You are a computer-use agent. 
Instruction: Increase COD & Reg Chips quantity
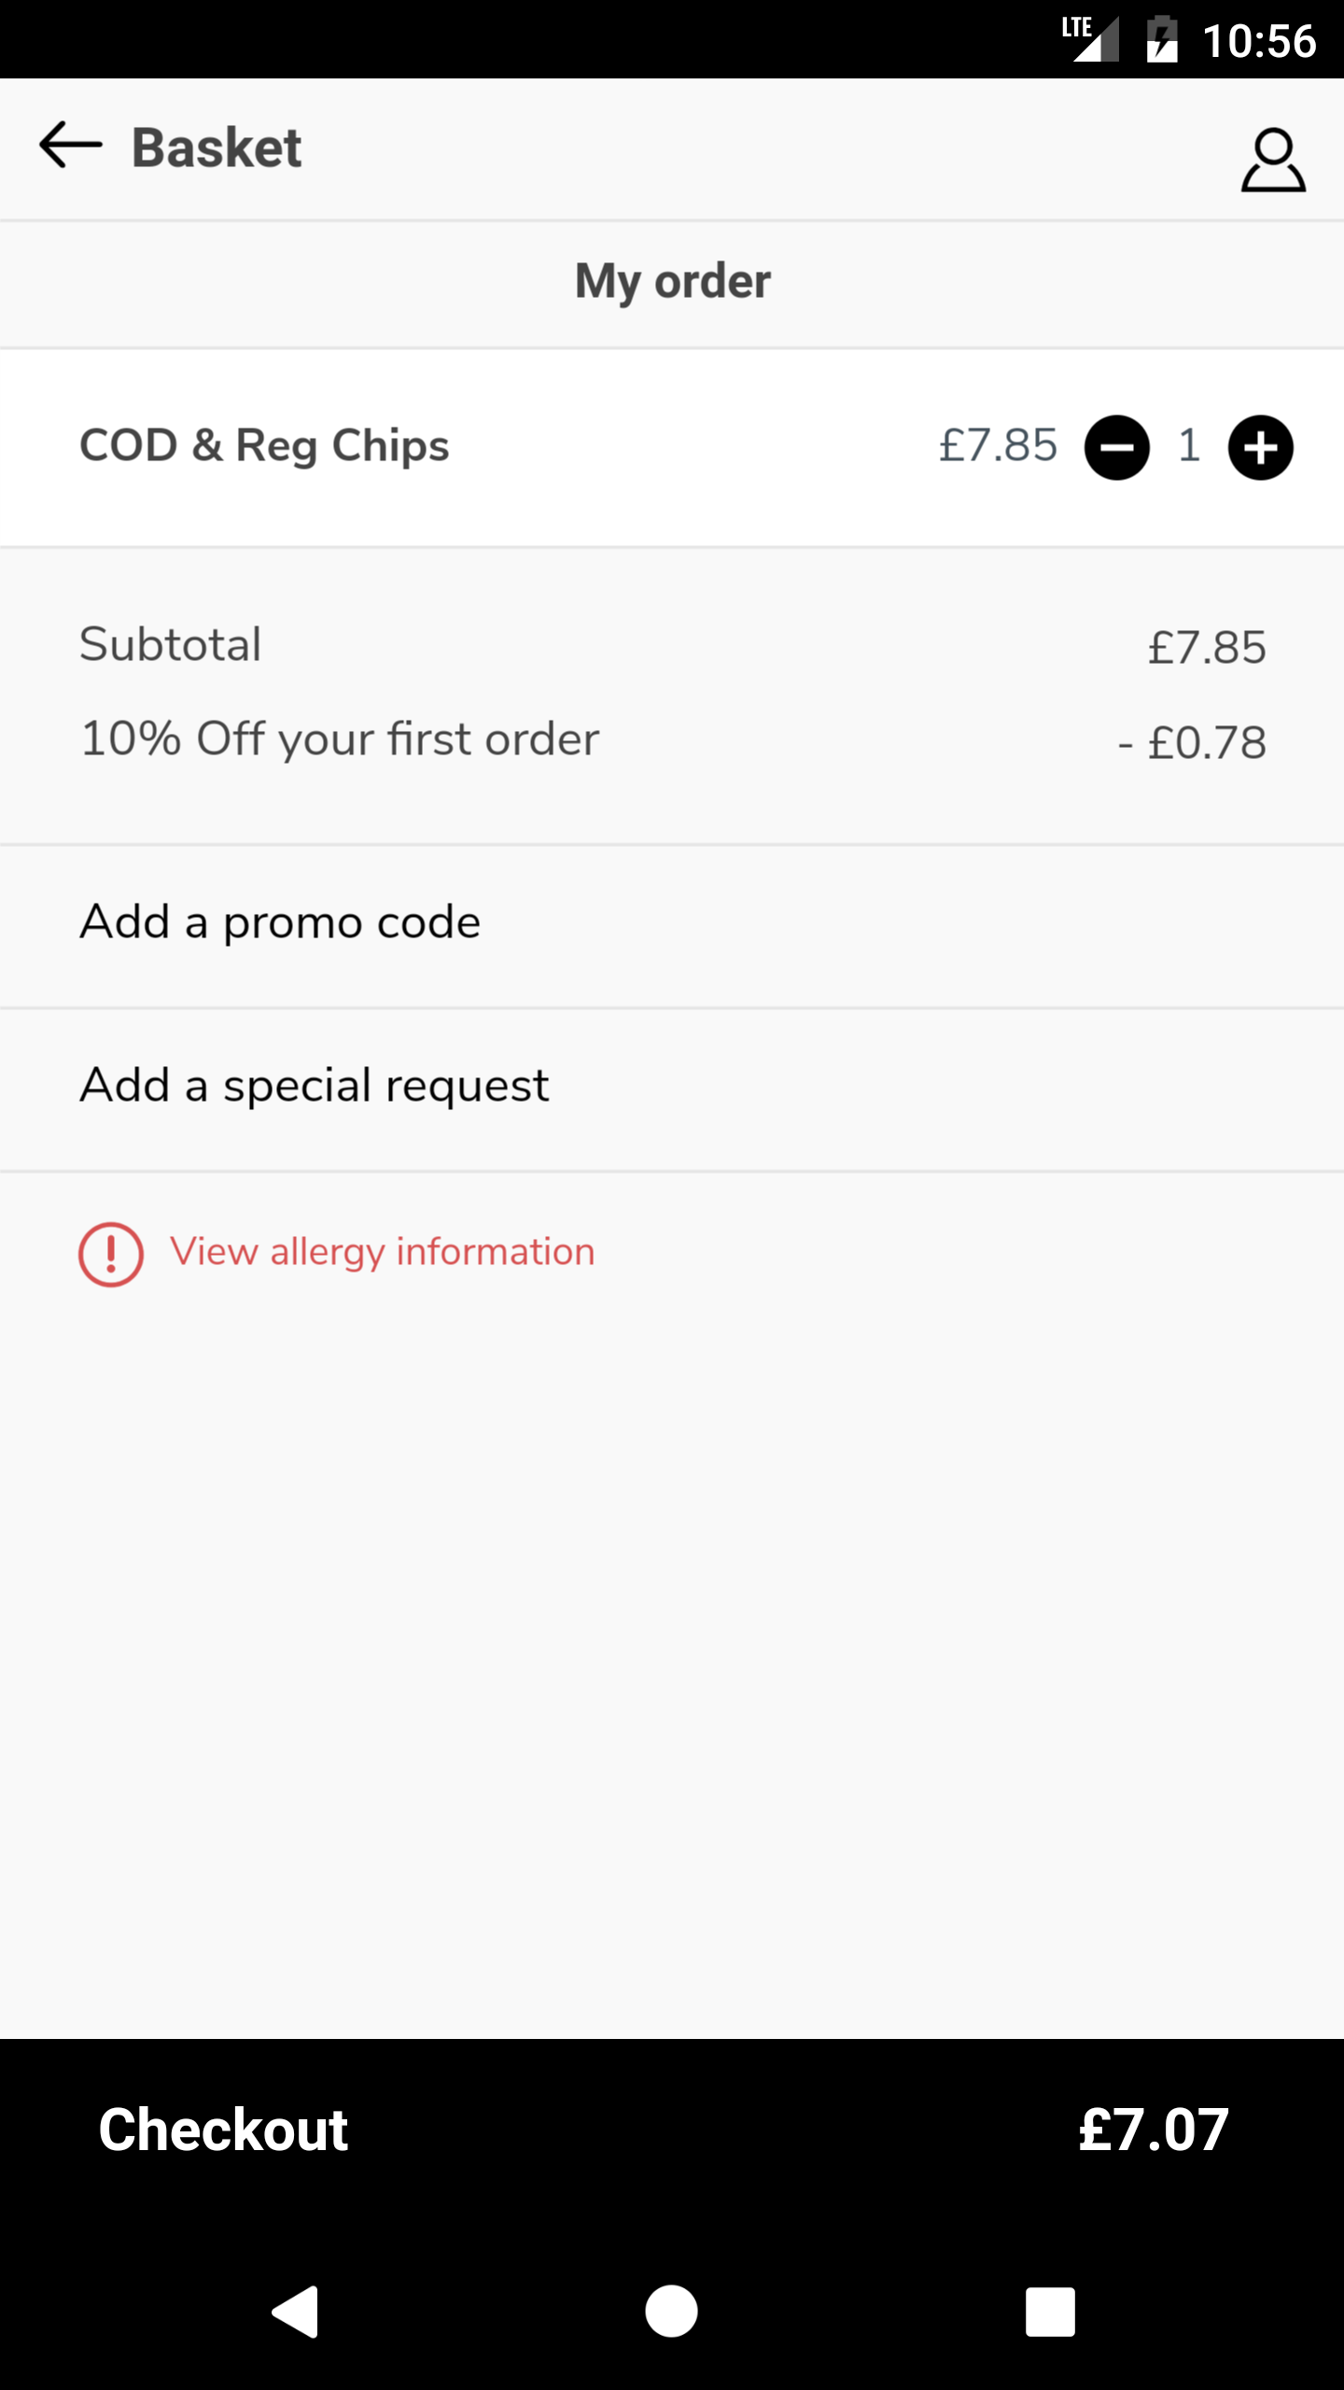pos(1260,447)
